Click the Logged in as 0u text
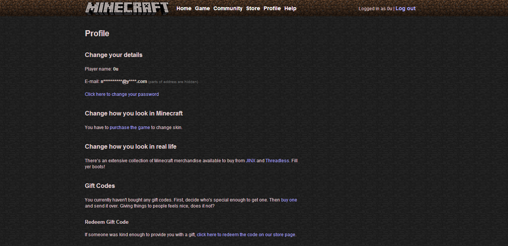The width and height of the screenshot is (508, 246). click(375, 9)
